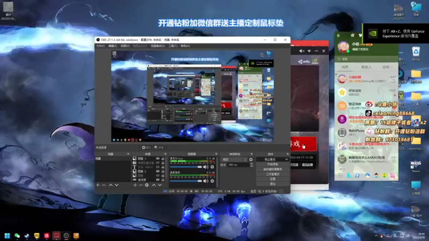This screenshot has width=429, height=241.
Task: Toggle visibility eye for 视频采集设备 source
Action: click(158, 163)
